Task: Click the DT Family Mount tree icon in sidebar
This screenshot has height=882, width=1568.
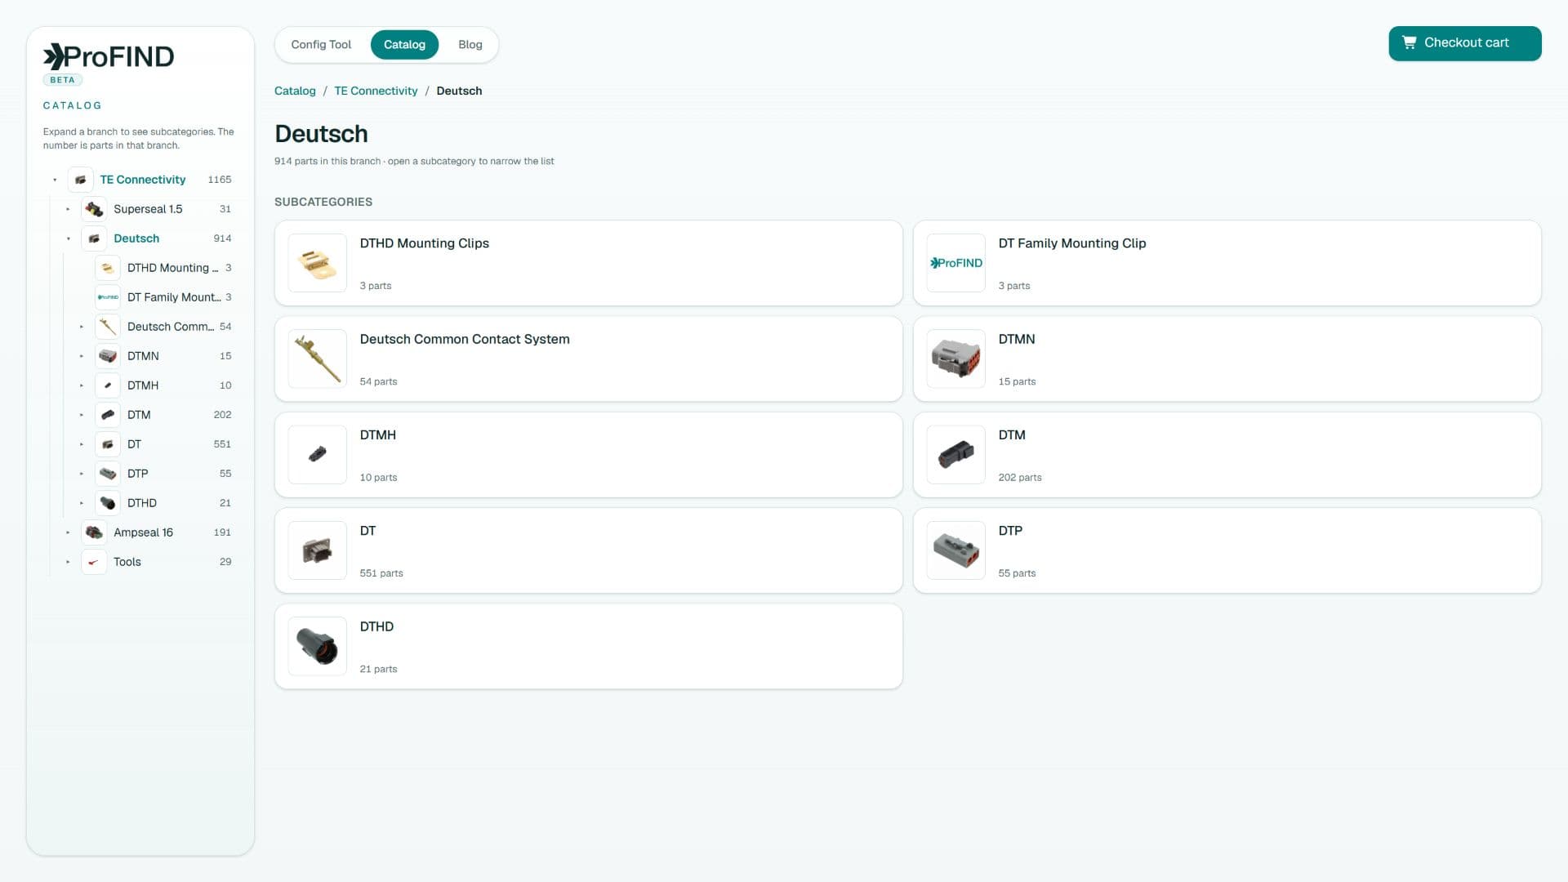Action: (x=108, y=297)
